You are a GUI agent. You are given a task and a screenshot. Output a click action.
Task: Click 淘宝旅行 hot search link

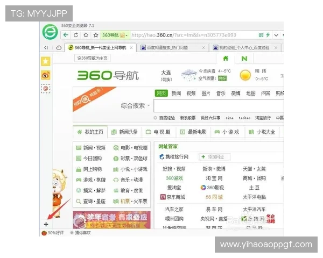(x=263, y=118)
